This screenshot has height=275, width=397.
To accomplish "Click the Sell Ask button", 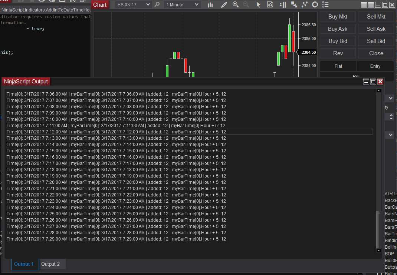I will (376, 29).
